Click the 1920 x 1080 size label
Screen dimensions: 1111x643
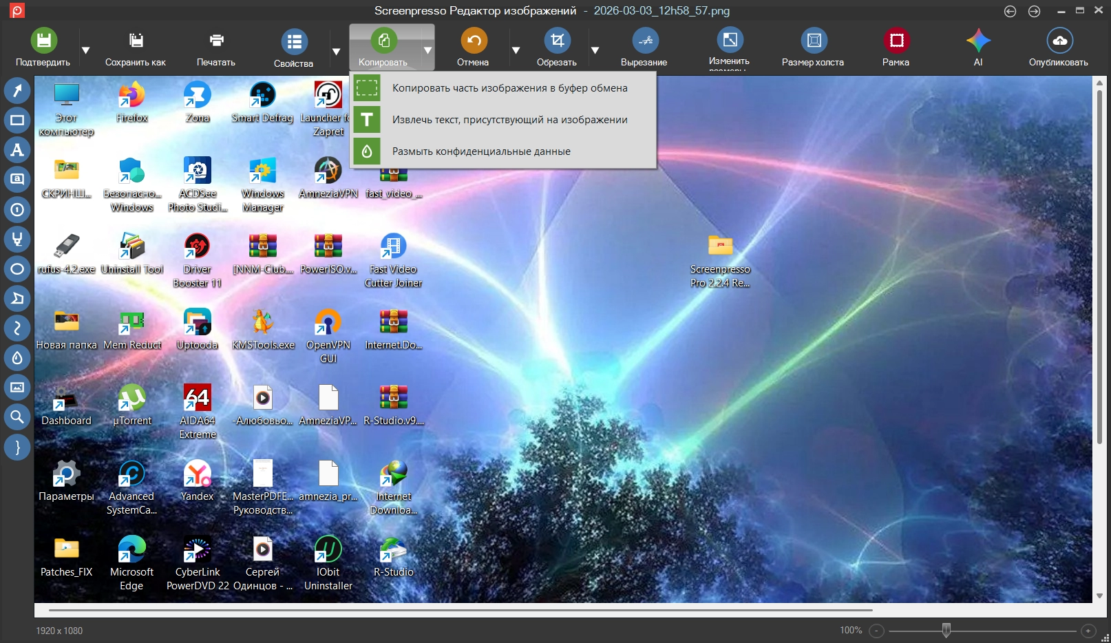click(x=59, y=631)
